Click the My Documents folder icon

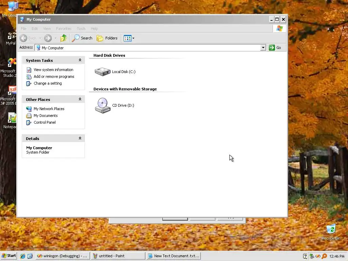pos(29,116)
